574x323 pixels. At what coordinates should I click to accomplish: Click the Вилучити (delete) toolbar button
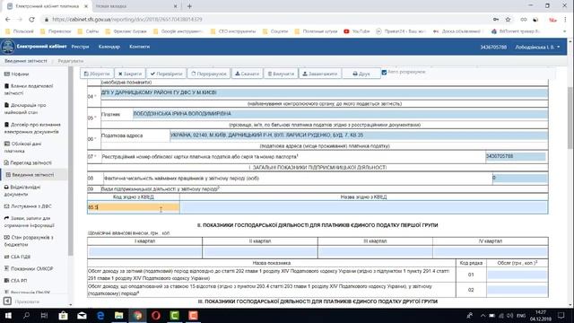[281, 74]
